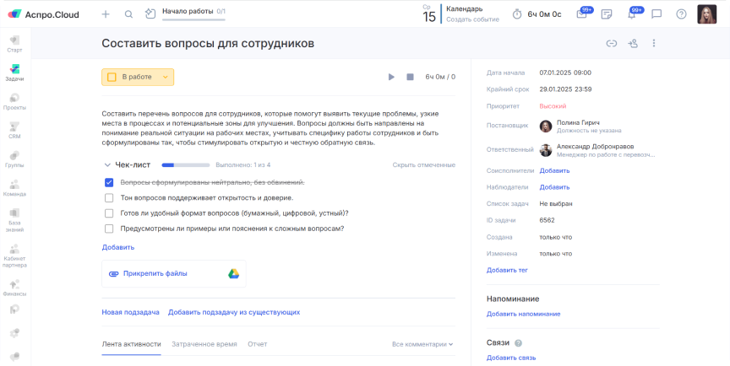Open Команда in sidebar
The height and width of the screenshot is (366, 730).
point(14,188)
